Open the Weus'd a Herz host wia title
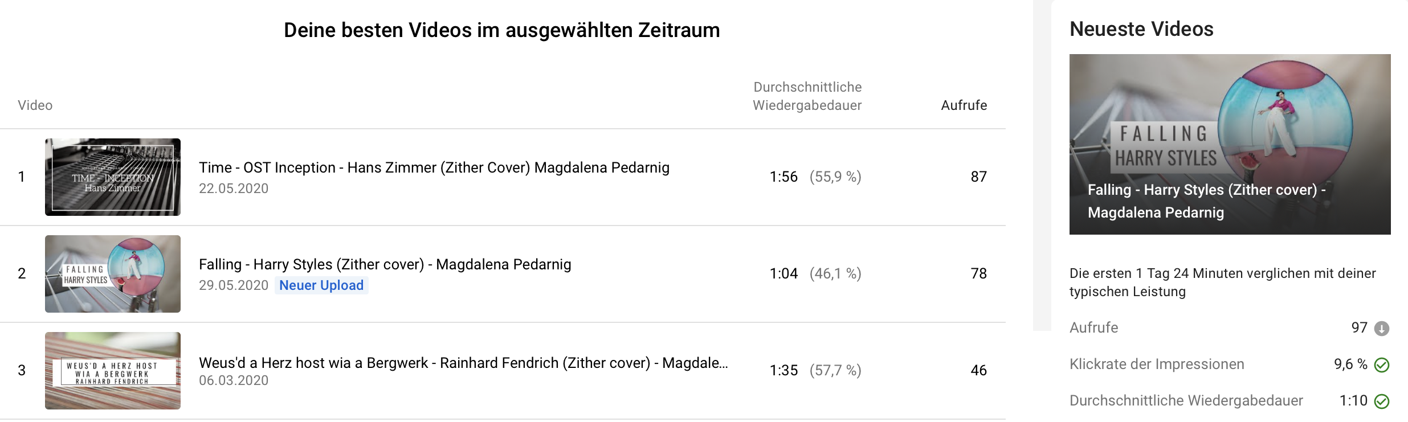The height and width of the screenshot is (422, 1408). (x=463, y=363)
